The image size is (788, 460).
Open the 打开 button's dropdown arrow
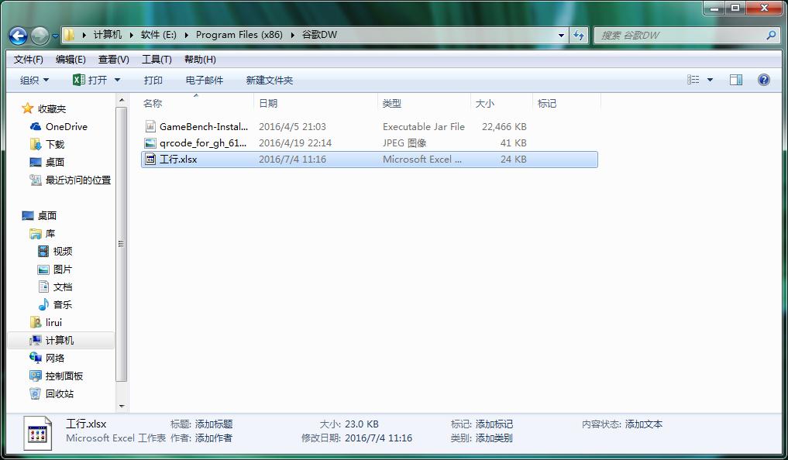tap(116, 80)
